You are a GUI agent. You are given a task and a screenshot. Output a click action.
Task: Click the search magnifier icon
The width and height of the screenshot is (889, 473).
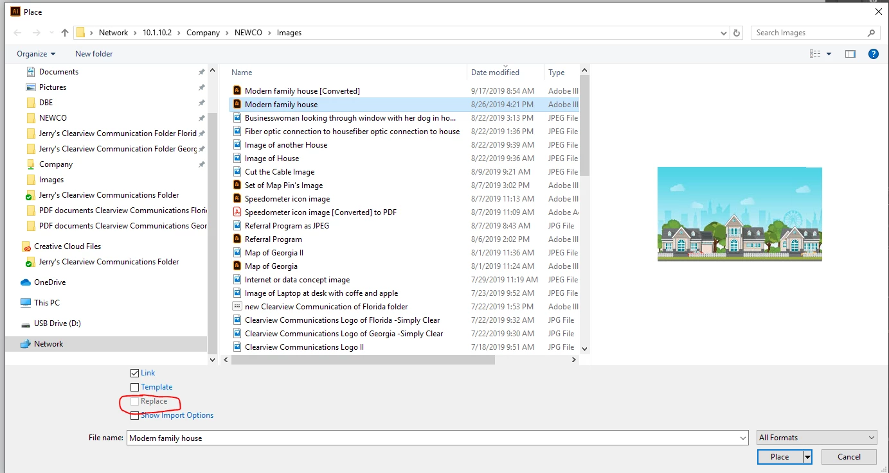872,33
